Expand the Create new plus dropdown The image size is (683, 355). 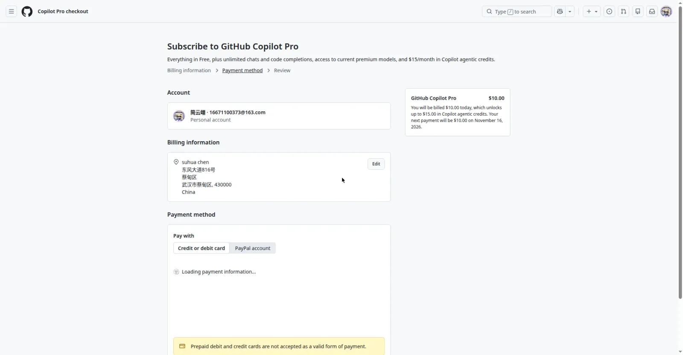tap(592, 12)
